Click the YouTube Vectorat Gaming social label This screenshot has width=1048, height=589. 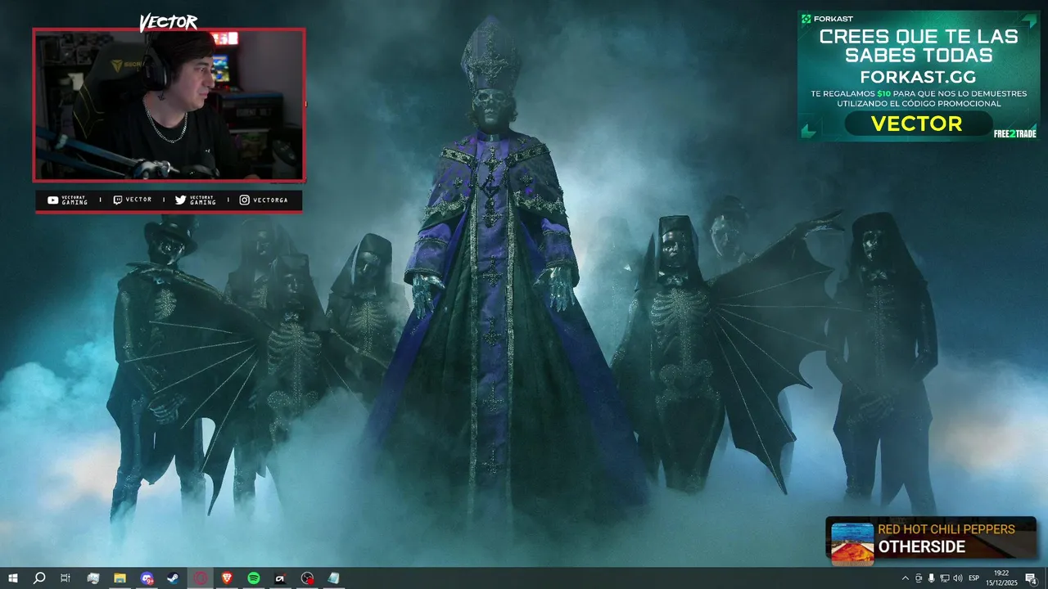(67, 200)
